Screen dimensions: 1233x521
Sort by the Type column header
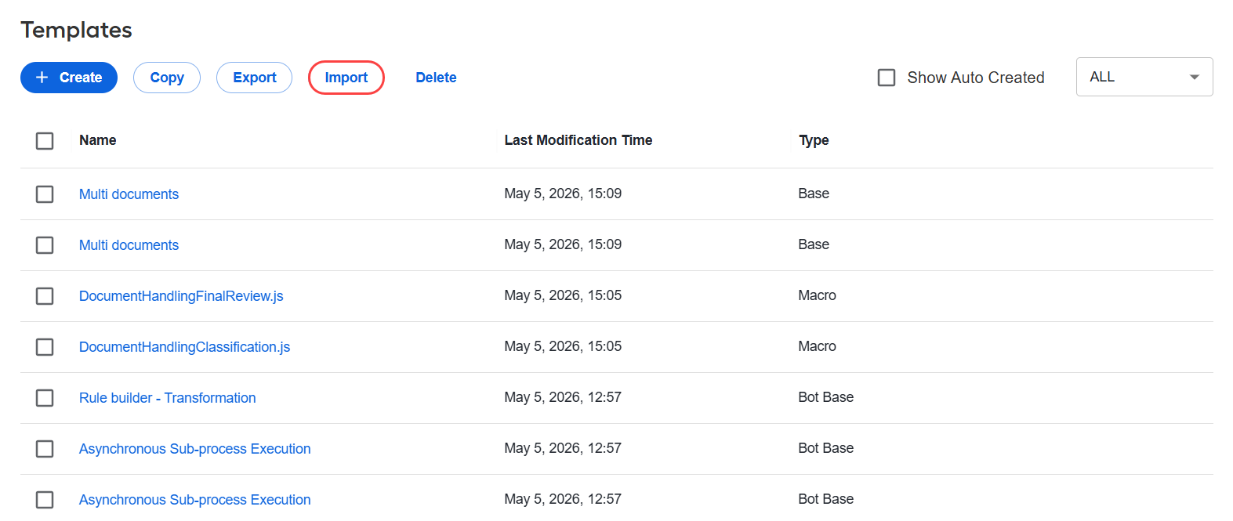(814, 140)
